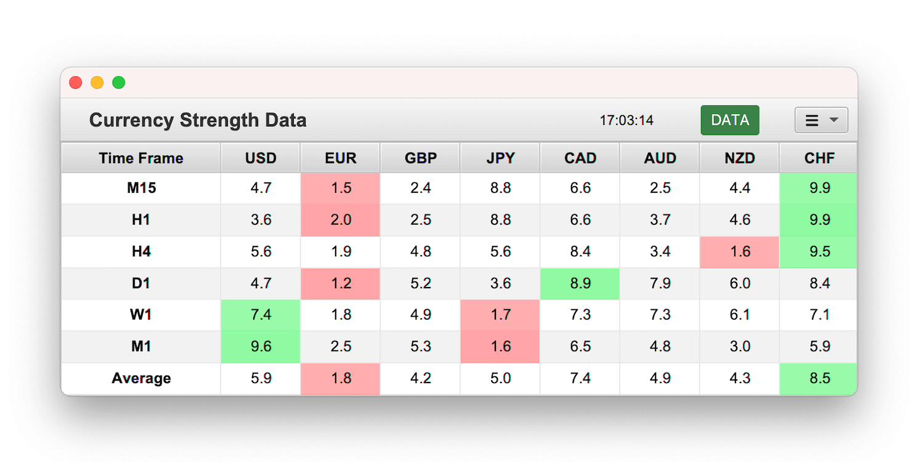Click the Average row label
Screen dimensions: 924x462
pos(140,378)
